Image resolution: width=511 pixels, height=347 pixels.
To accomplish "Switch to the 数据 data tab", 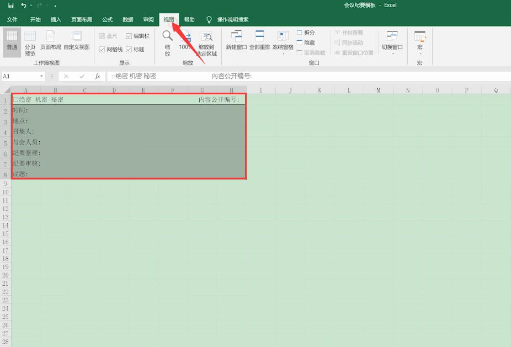I will click(128, 19).
